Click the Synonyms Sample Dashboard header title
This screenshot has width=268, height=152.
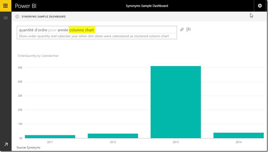click(147, 6)
